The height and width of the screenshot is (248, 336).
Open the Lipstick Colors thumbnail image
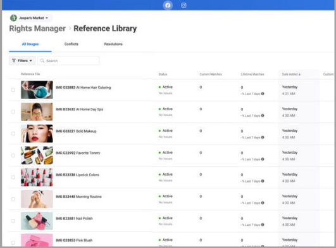tap(37, 178)
